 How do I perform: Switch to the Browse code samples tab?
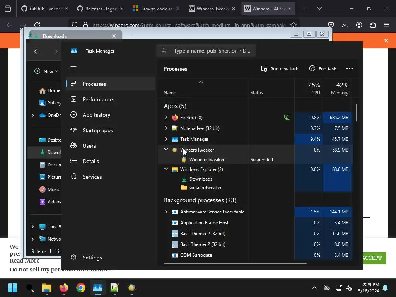(x=156, y=9)
